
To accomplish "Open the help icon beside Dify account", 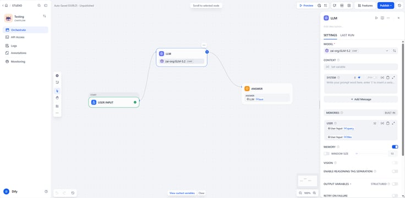I will [x=46, y=191].
